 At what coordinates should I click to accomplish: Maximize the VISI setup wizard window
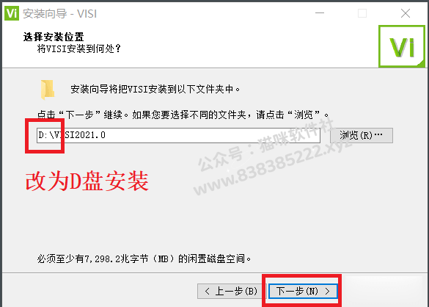tap(362, 13)
